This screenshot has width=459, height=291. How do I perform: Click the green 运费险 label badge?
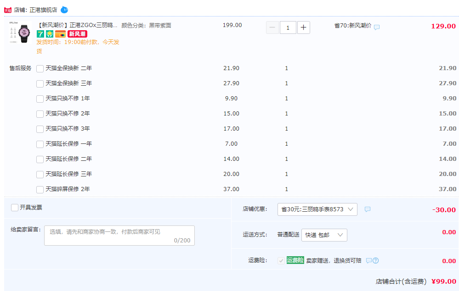pyautogui.click(x=295, y=260)
